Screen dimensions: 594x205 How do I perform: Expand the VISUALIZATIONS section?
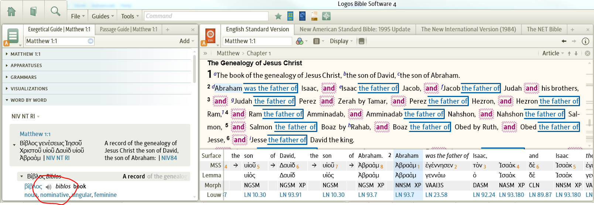pyautogui.click(x=29, y=89)
